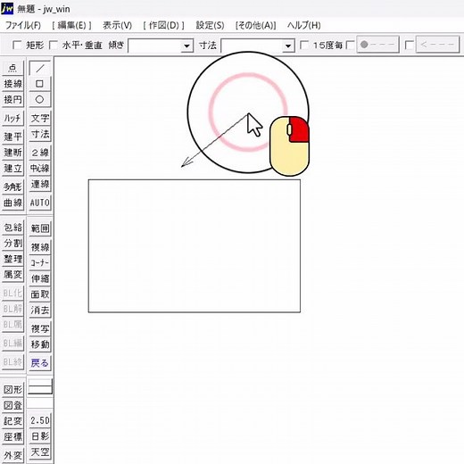Select the 連線 continuous line tool
The width and height of the screenshot is (464, 464).
pos(40,184)
